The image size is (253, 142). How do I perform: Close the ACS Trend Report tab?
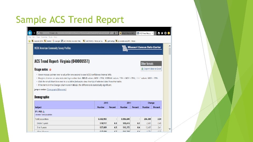tap(153, 33)
